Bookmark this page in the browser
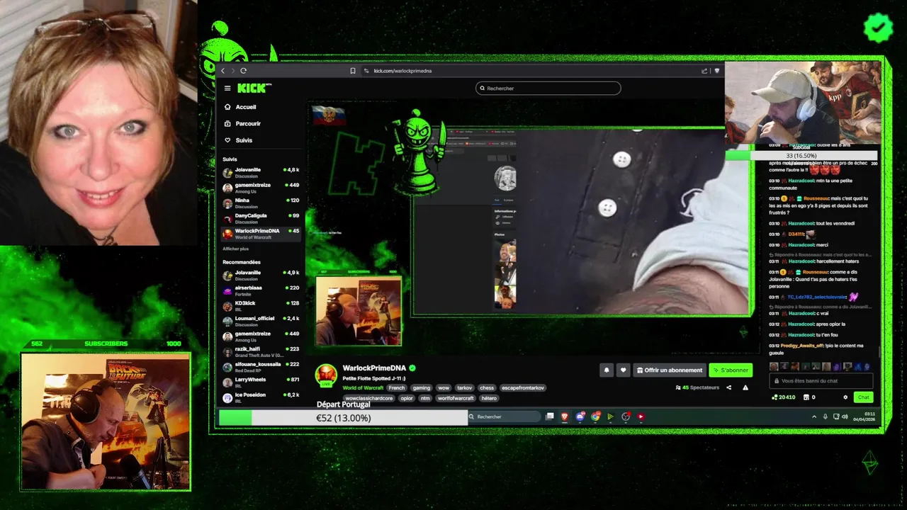This screenshot has height=510, width=907. point(353,71)
